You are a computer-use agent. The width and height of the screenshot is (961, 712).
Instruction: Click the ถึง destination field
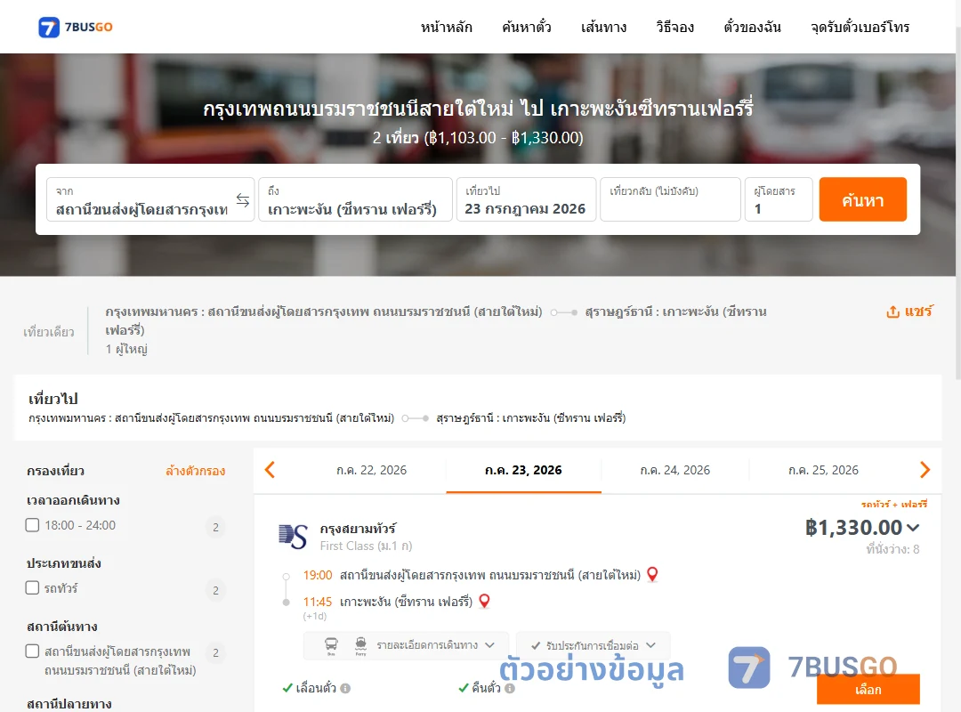coord(355,199)
